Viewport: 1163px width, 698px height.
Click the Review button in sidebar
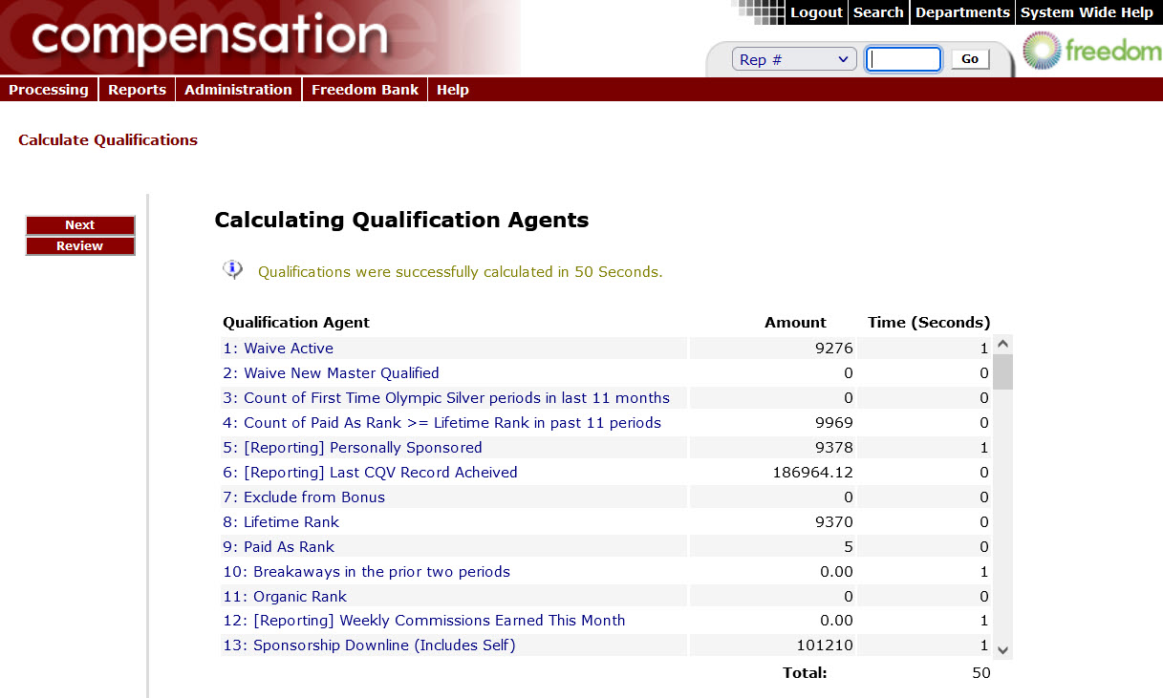tap(80, 246)
